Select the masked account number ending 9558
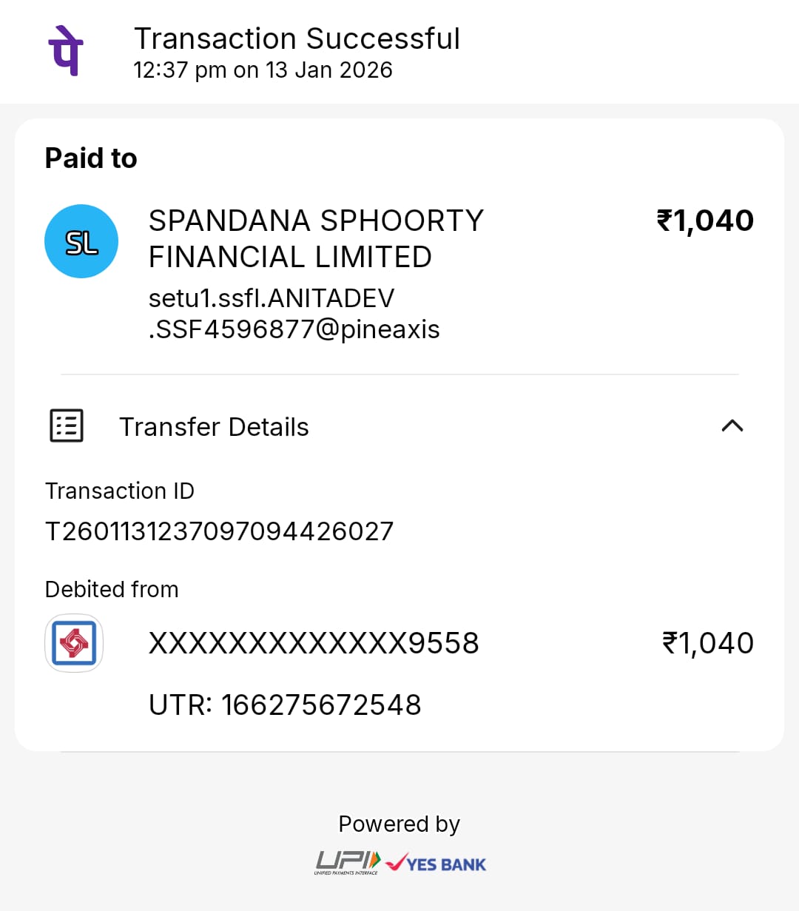This screenshot has width=799, height=911. [314, 643]
